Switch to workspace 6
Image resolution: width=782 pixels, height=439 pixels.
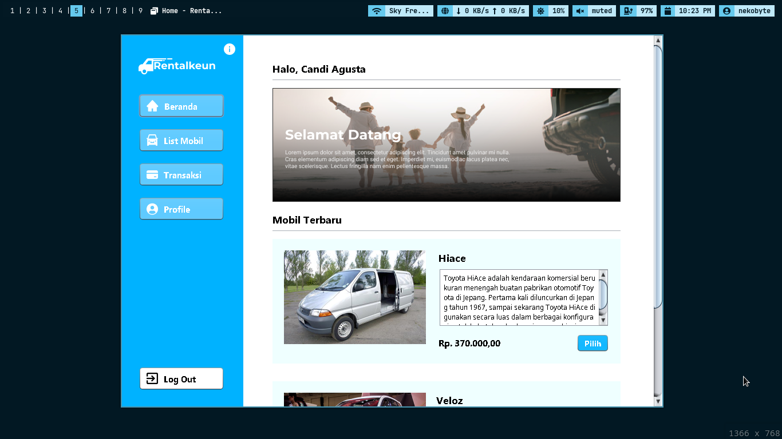[x=92, y=11]
